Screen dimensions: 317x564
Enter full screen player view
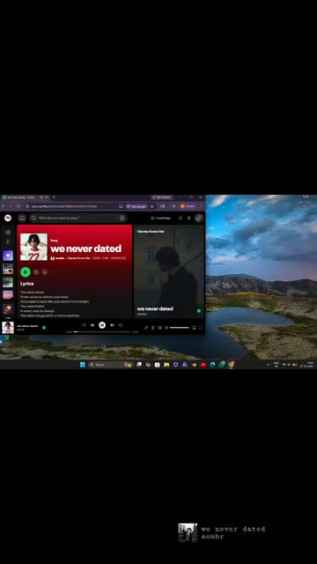201,328
